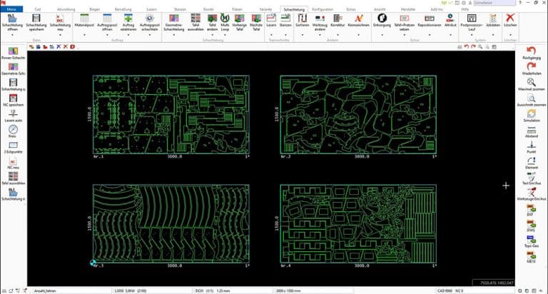Screen dimensions: 548x294
Task: Open the Menü tab
Action: click(x=12, y=9)
